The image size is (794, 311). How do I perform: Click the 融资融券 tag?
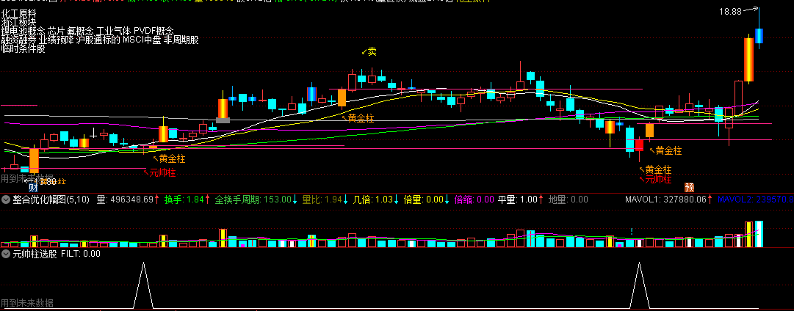coord(19,40)
